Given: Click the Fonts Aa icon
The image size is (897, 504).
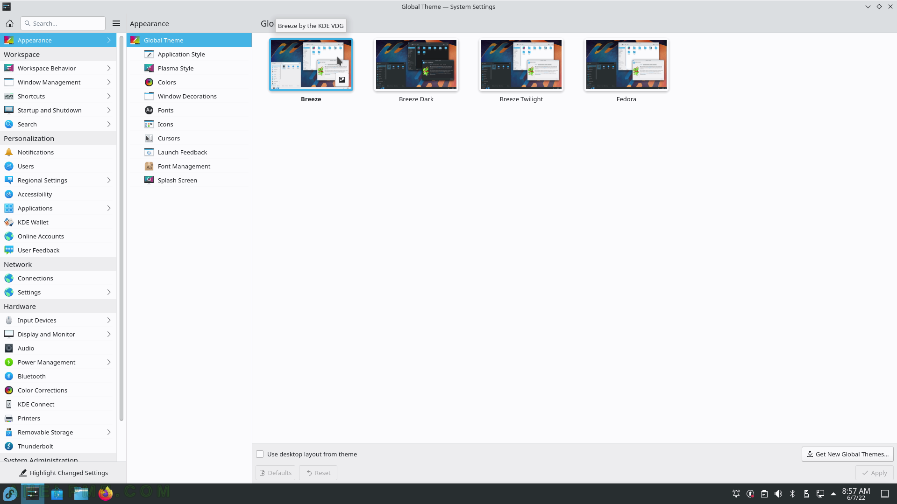Looking at the screenshot, I should [149, 110].
